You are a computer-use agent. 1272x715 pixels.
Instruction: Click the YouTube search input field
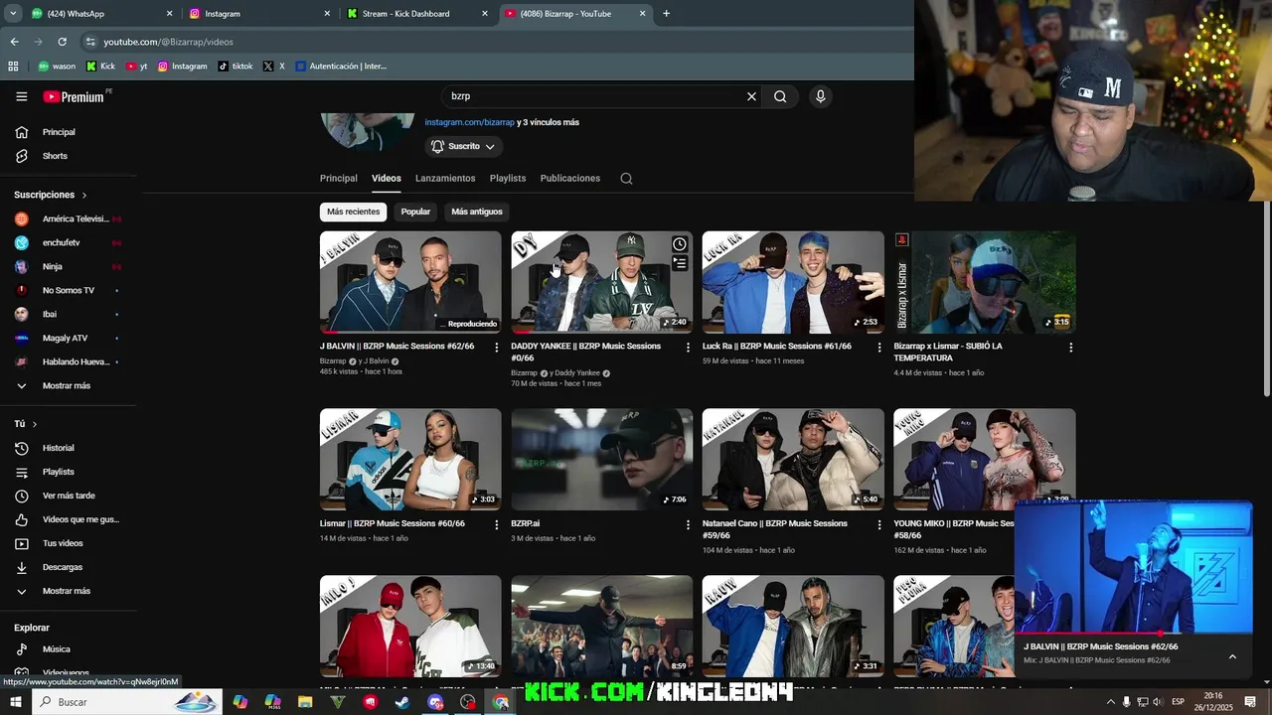point(596,96)
